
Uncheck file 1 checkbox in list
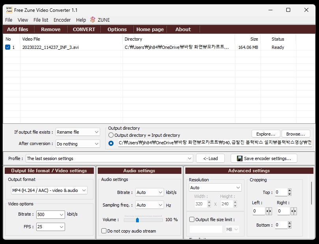tap(8, 47)
